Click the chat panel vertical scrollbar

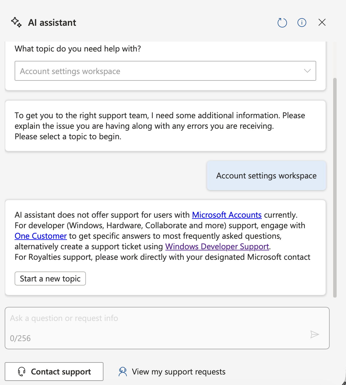coord(335,187)
